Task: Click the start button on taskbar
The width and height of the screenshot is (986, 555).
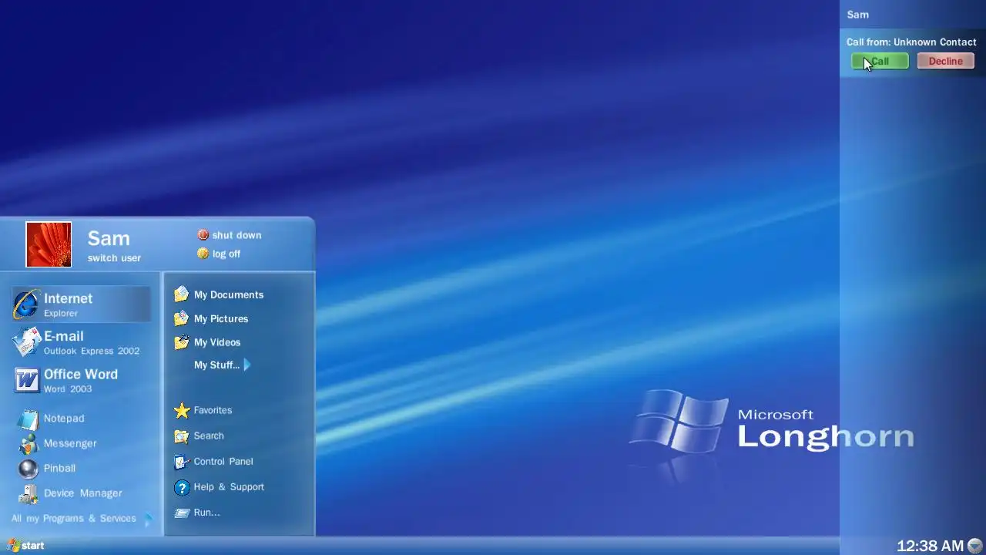Action: point(25,546)
